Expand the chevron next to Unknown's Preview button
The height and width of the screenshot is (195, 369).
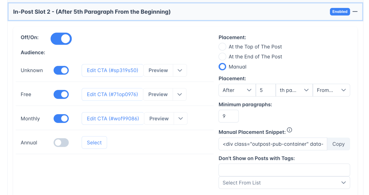[x=180, y=70]
